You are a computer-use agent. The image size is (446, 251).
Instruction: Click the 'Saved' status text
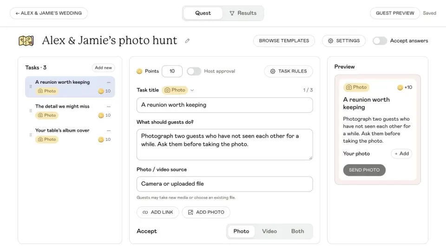coord(429,13)
